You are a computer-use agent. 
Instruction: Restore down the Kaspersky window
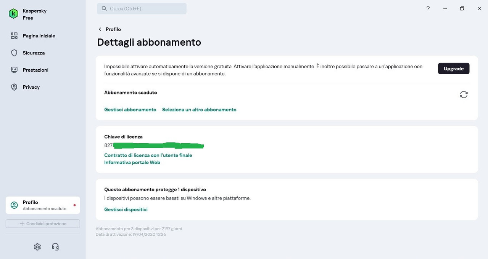tap(462, 8)
